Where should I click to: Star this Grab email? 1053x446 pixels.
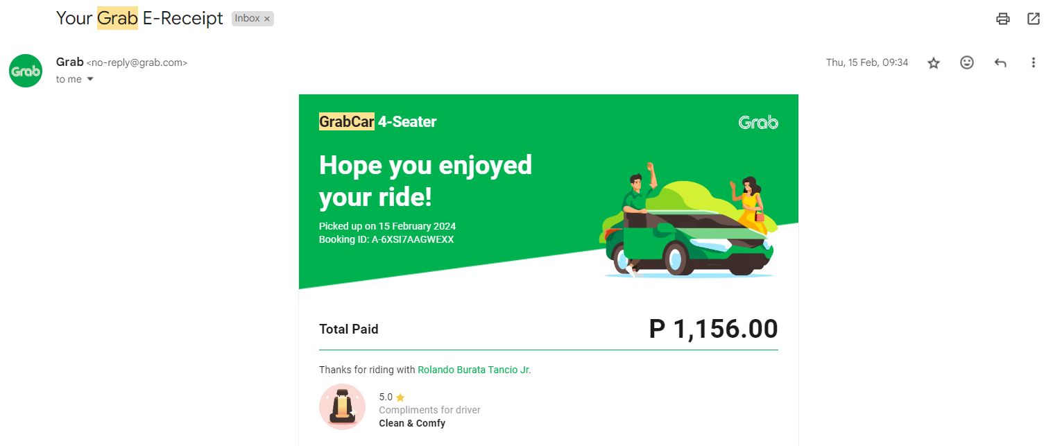tap(934, 63)
